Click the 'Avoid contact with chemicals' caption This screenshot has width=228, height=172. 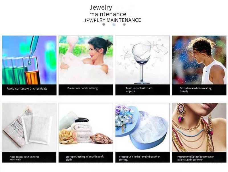pyautogui.click(x=27, y=88)
